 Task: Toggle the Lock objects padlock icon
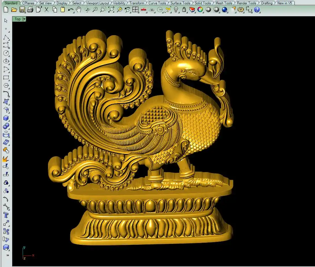tap(184, 10)
